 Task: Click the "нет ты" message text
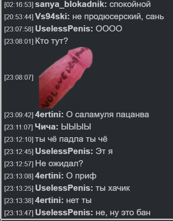[79, 201]
